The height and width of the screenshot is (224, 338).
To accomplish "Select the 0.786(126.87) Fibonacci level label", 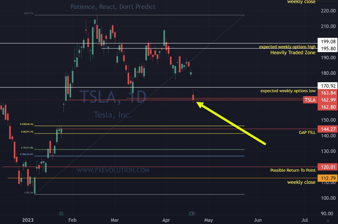I will pyautogui.click(x=26, y=154).
